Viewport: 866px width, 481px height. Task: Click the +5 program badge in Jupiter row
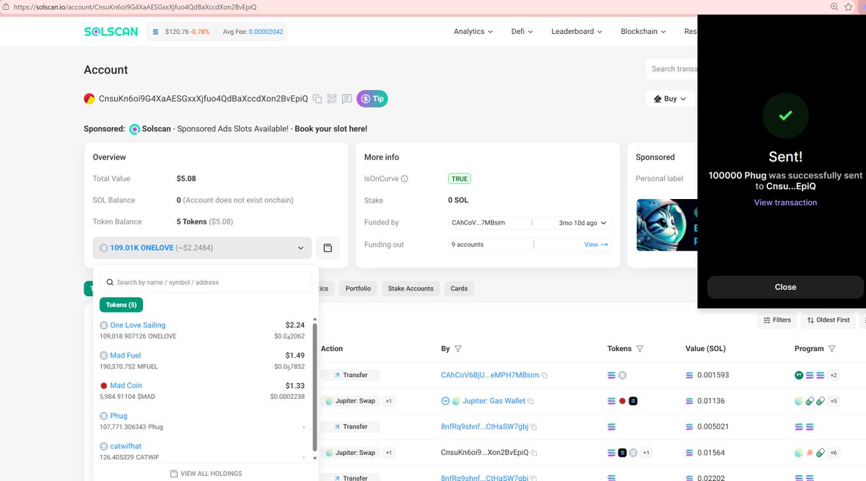point(834,401)
